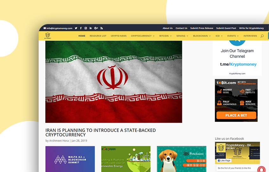Screen dimensions: 269x172
Task: Open the About Us link
Action: pyautogui.click(x=168, y=28)
